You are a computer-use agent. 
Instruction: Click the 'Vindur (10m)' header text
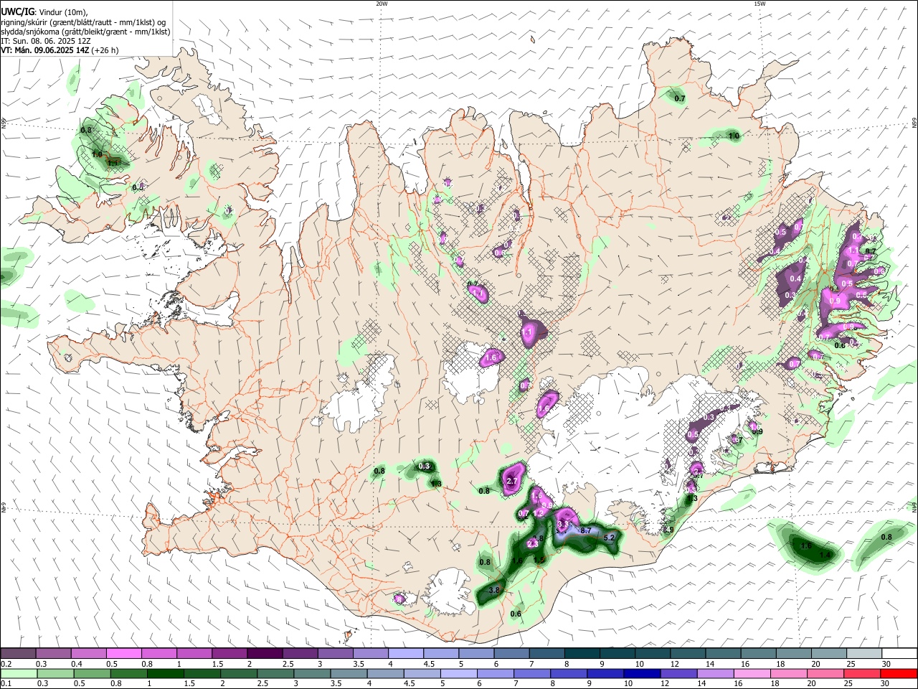coord(62,11)
